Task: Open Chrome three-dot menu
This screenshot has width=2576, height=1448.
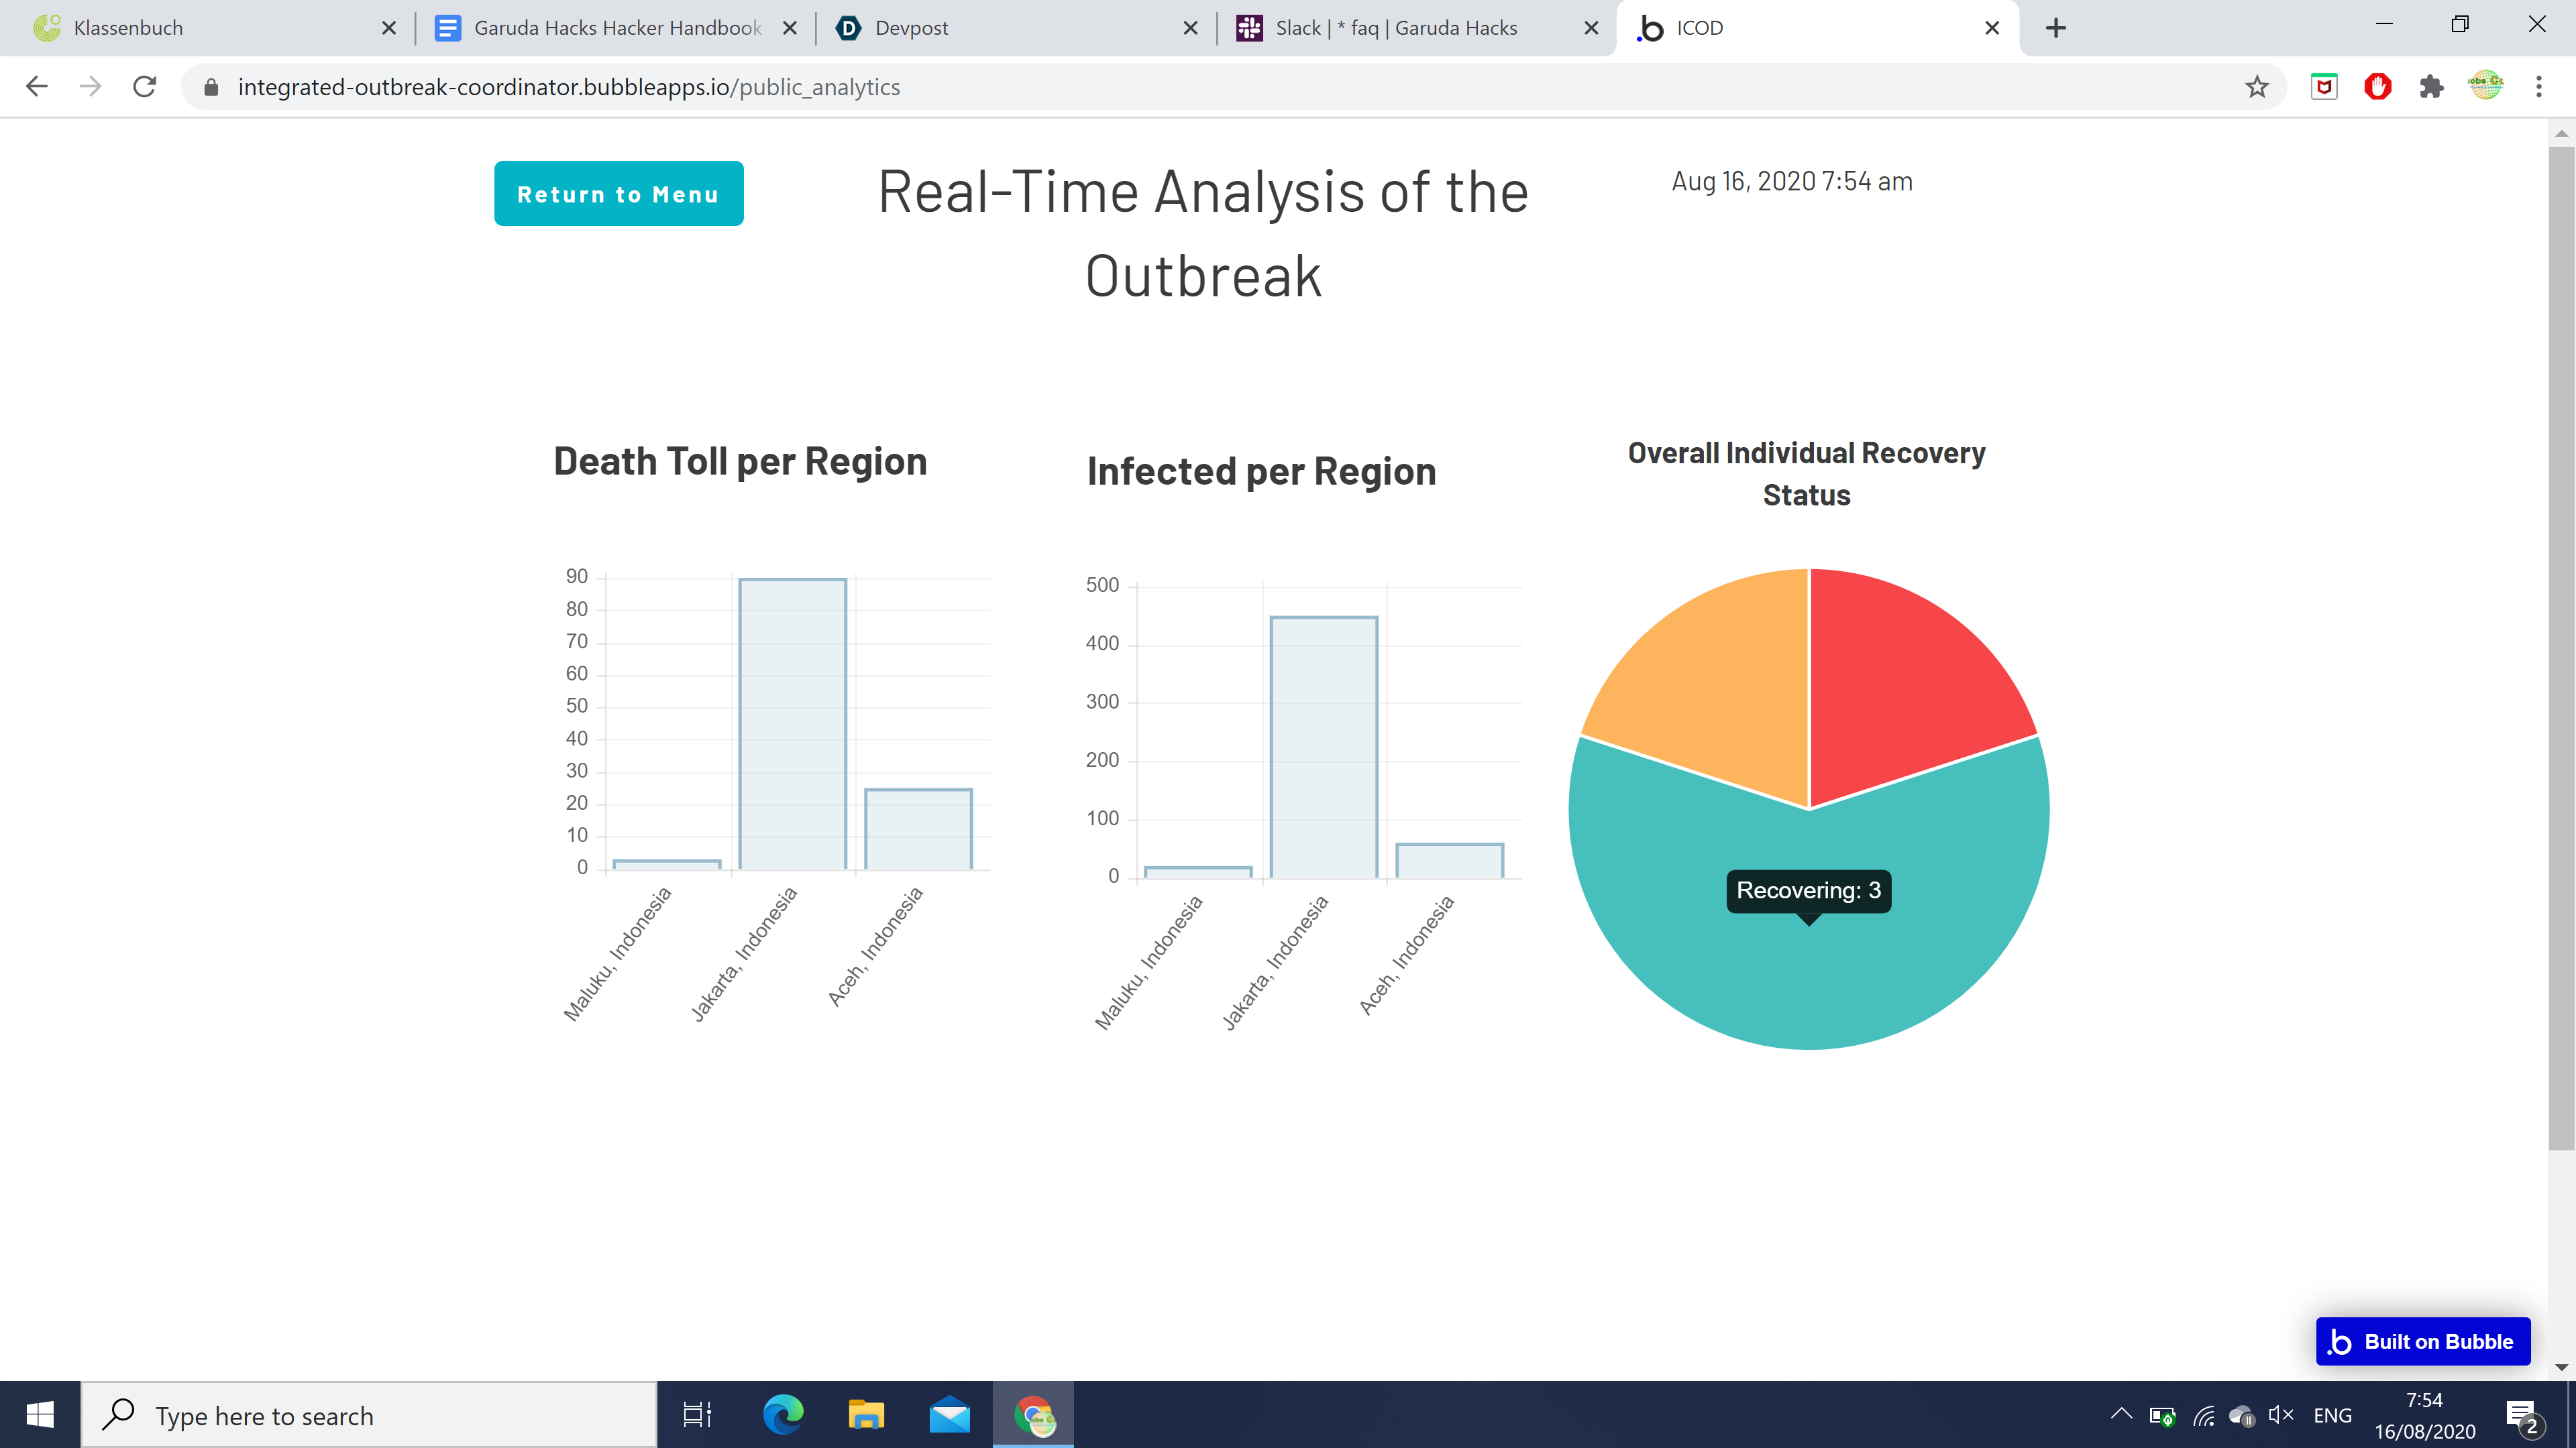Action: click(2538, 87)
